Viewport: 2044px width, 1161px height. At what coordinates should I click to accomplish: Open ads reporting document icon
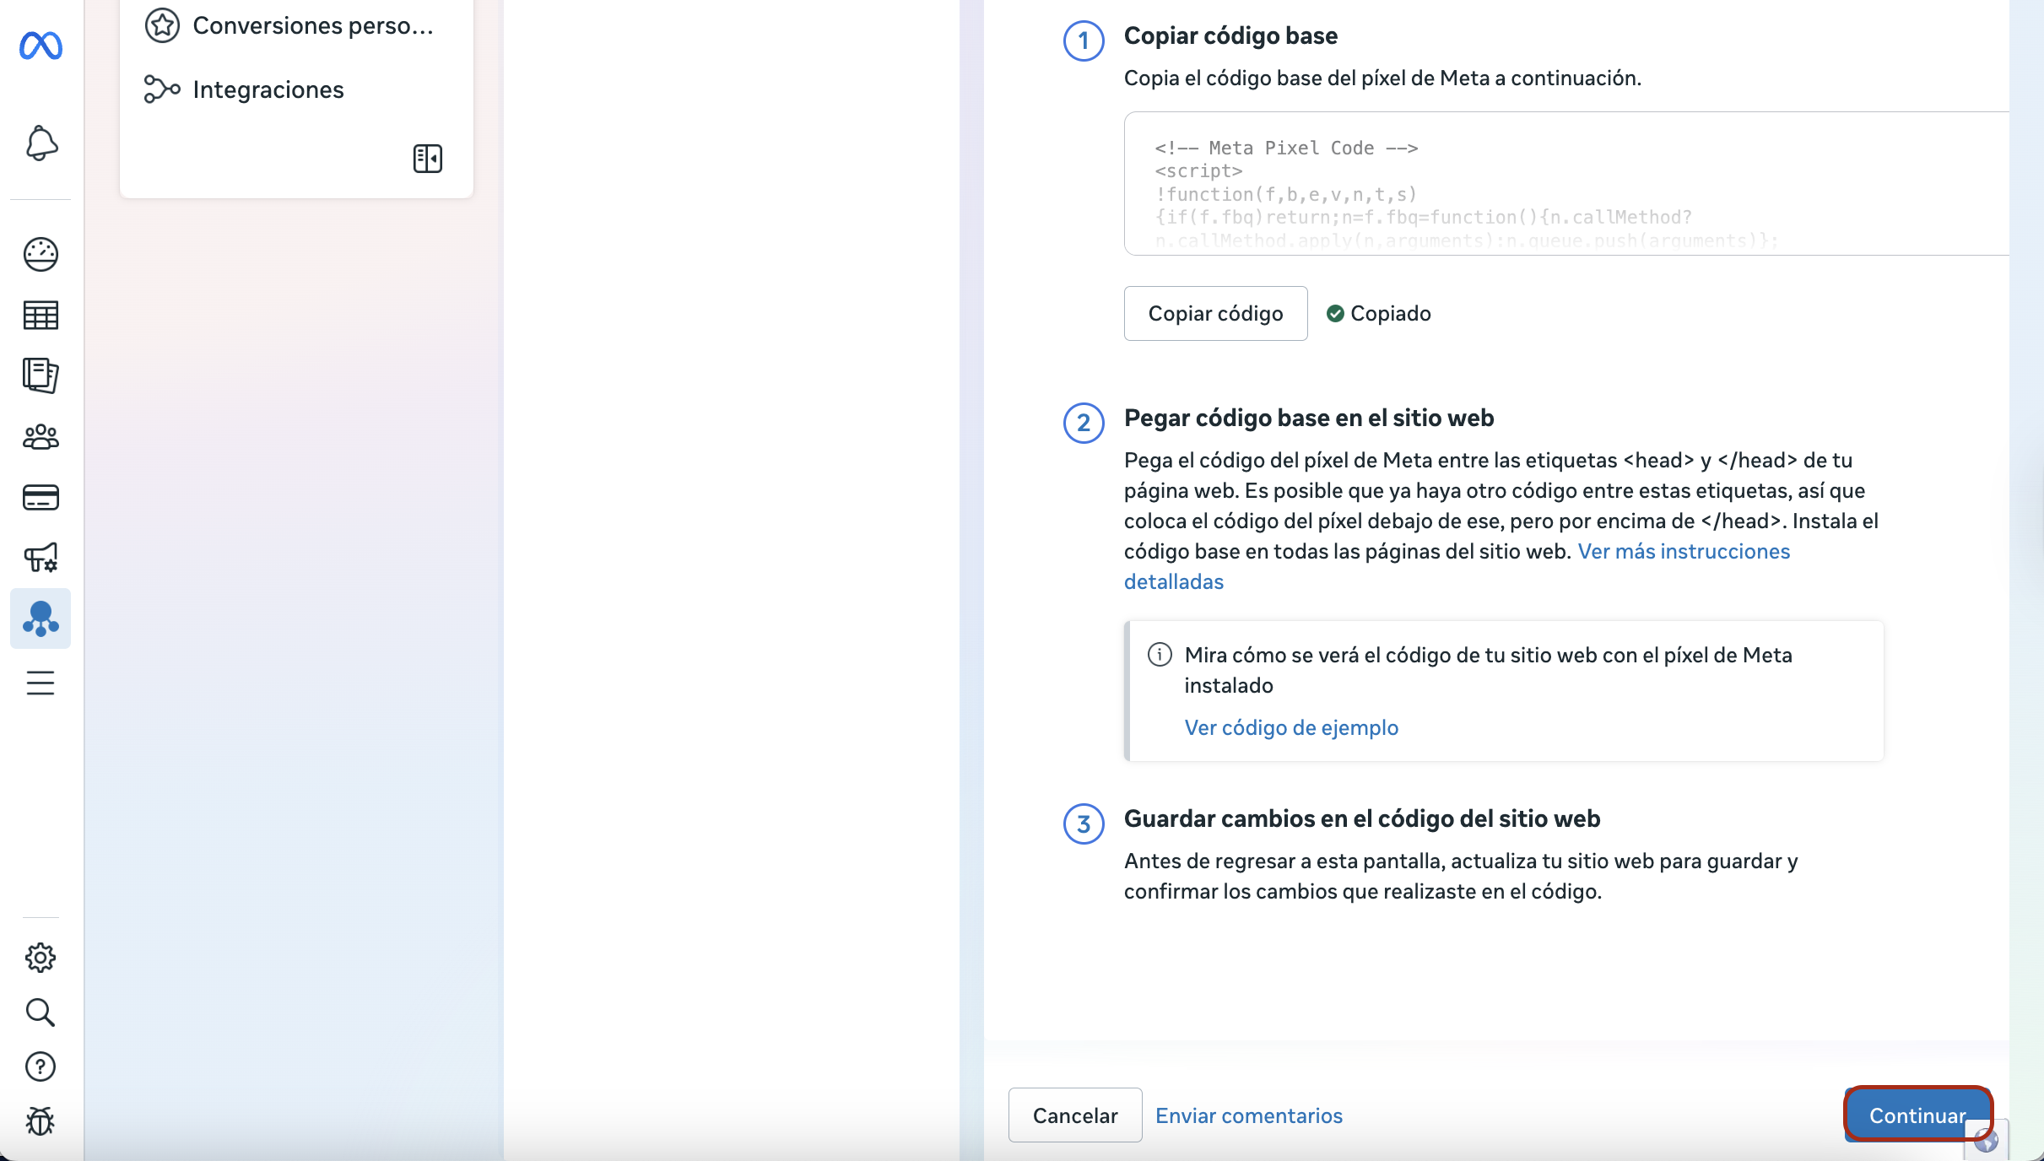[41, 375]
